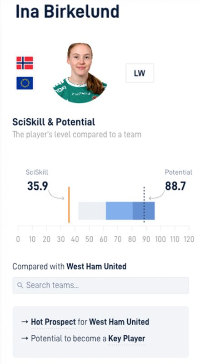The height and width of the screenshot is (364, 205).
Task: Click the European Union flag icon
Action: [x=25, y=83]
